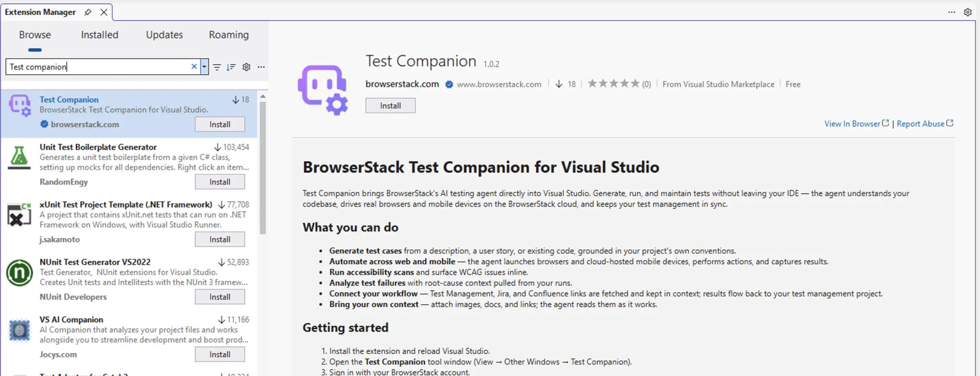Go to the Roaming tab
The width and height of the screenshot is (980, 376).
229,35
